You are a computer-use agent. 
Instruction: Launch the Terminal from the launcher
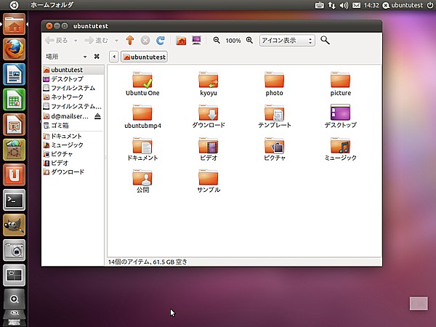[x=15, y=200]
